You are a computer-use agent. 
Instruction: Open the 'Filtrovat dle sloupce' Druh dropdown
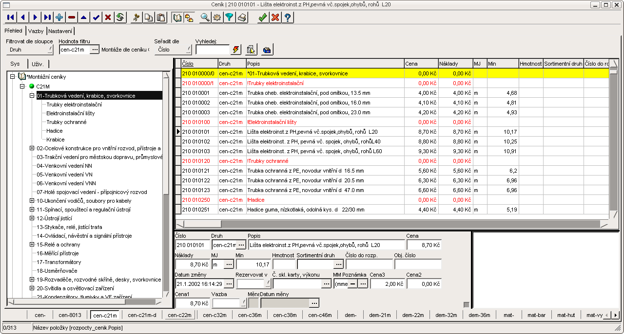tap(29, 50)
